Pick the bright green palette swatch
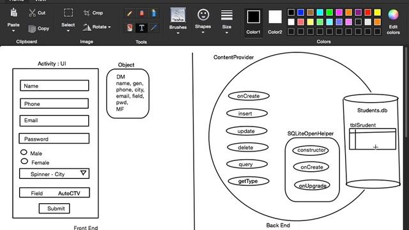Image resolution: width=409 pixels, height=230 pixels. tap(330, 12)
